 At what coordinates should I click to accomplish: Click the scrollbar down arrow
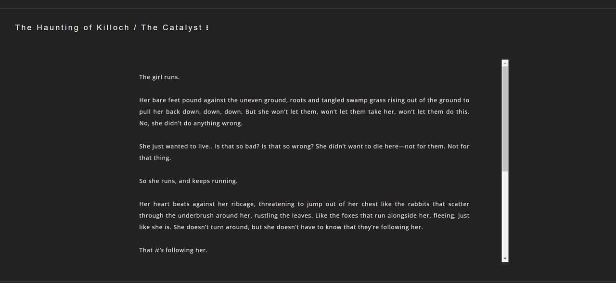(505, 258)
